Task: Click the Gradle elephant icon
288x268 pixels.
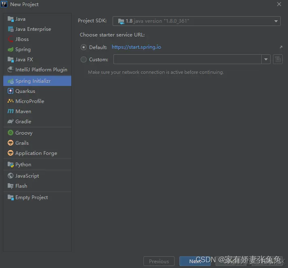Action: (x=11, y=121)
